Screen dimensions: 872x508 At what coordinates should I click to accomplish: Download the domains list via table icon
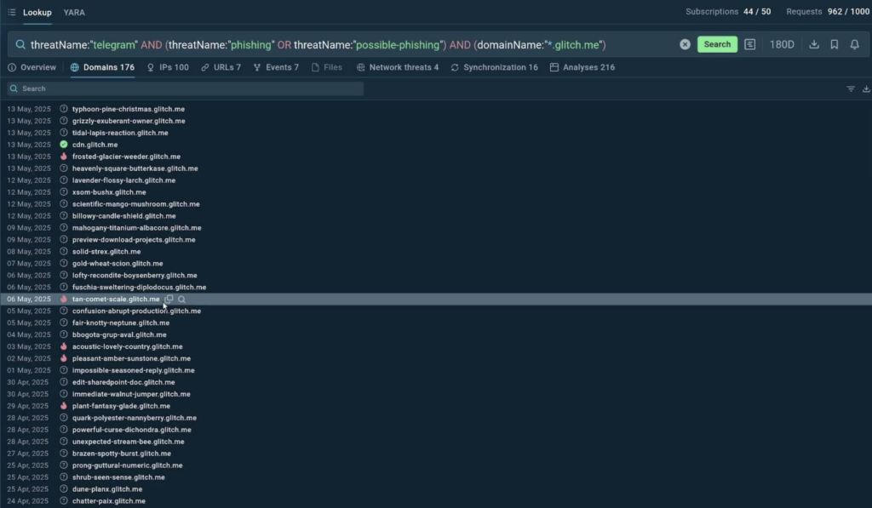[x=866, y=88]
